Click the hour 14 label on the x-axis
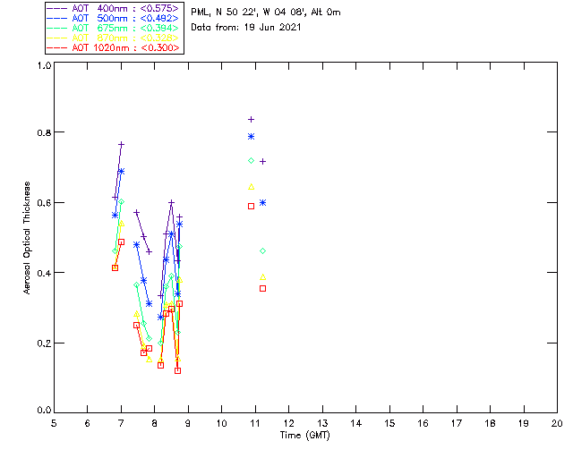 point(356,423)
